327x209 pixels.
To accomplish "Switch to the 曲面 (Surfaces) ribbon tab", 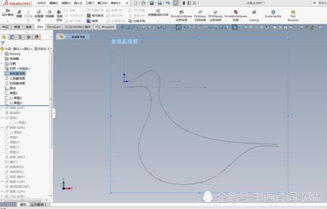I will pyautogui.click(x=29, y=27).
